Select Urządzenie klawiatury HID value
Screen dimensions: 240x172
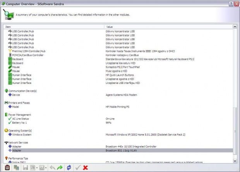(x=120, y=63)
